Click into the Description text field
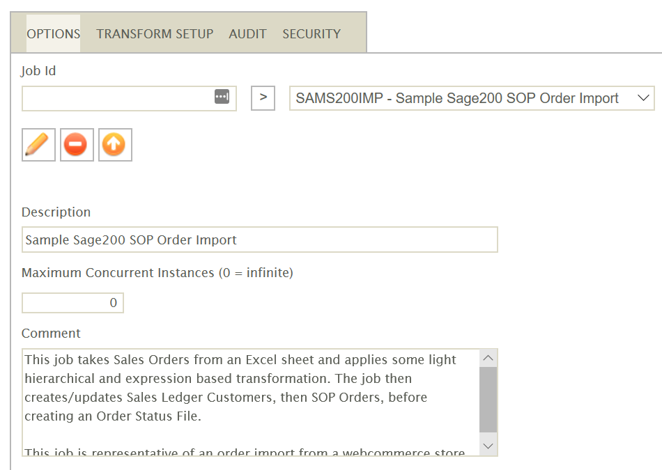The height and width of the screenshot is (470, 662). click(x=259, y=240)
